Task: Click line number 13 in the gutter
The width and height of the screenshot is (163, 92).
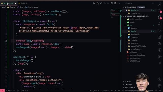Action: pyautogui.click(x=6, y=41)
